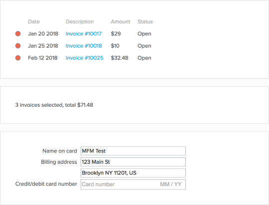Open the Invoice #10025 link
Image resolution: width=269 pixels, height=205 pixels.
coord(85,58)
